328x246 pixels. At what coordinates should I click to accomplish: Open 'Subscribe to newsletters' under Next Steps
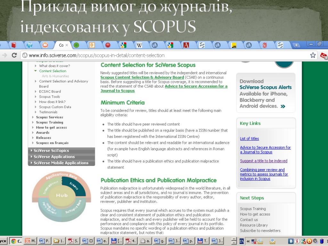coord(260,231)
